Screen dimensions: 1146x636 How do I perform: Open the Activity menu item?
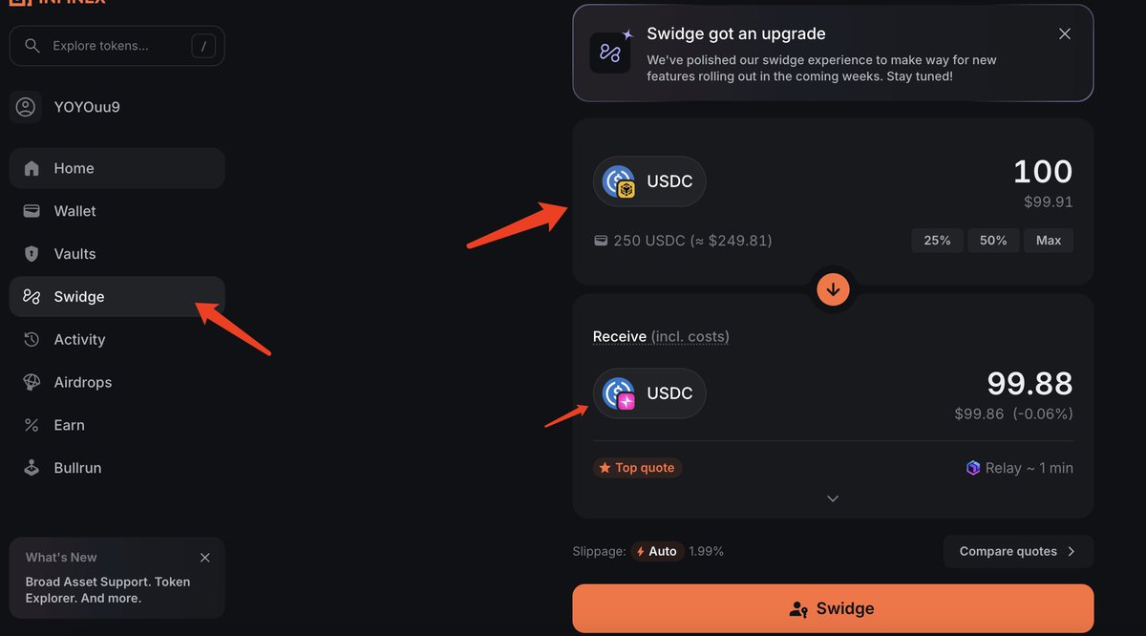coord(117,339)
